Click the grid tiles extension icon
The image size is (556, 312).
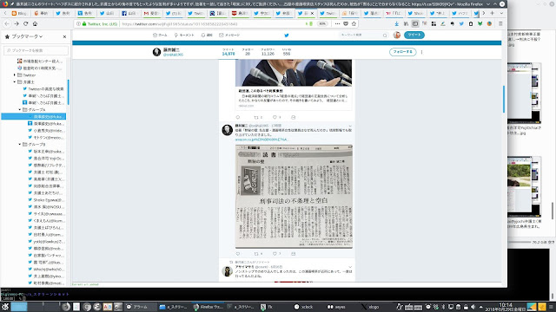[x=434, y=23]
